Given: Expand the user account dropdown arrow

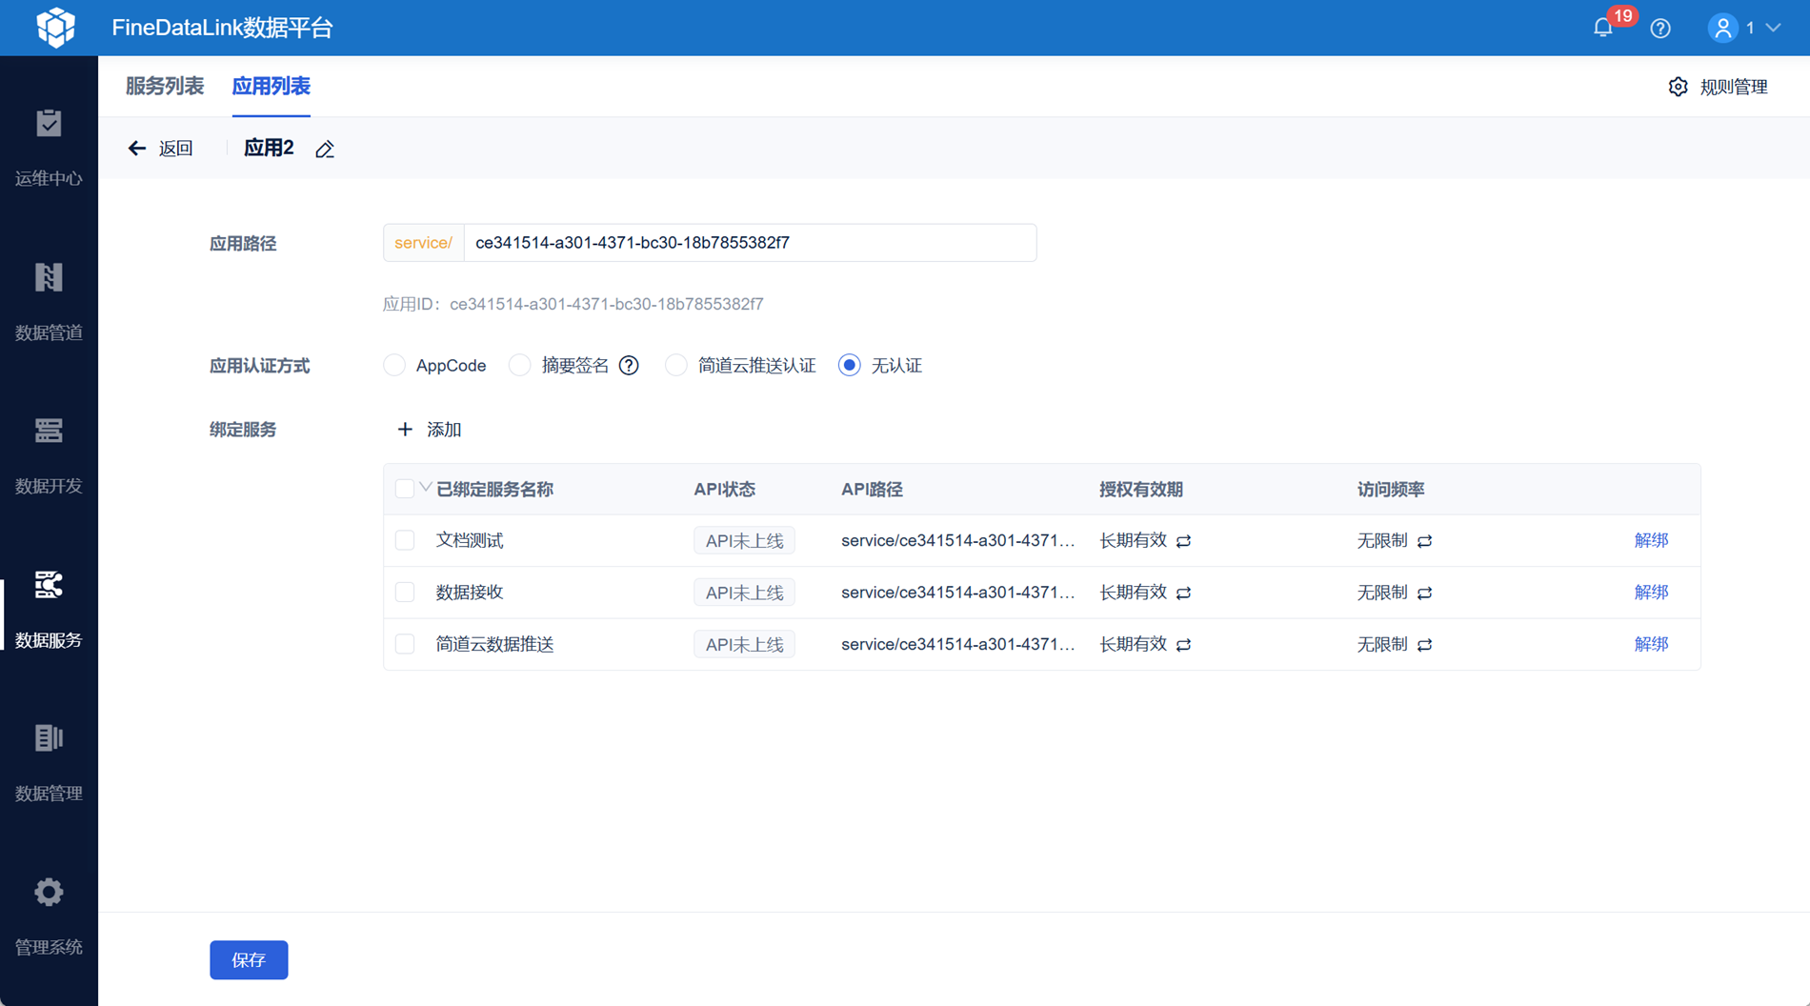Looking at the screenshot, I should point(1773,29).
